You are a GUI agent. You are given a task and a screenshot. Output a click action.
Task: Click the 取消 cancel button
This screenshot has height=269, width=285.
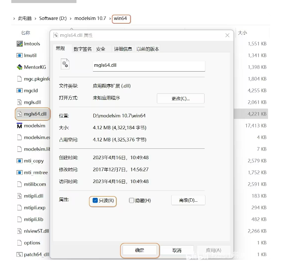pos(177,250)
